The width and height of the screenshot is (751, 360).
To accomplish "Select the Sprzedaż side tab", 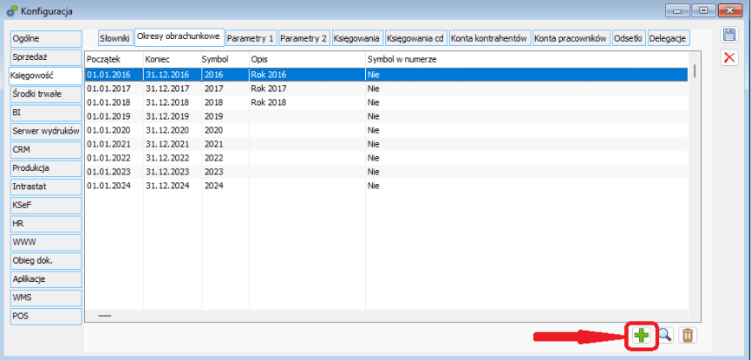I will click(45, 57).
